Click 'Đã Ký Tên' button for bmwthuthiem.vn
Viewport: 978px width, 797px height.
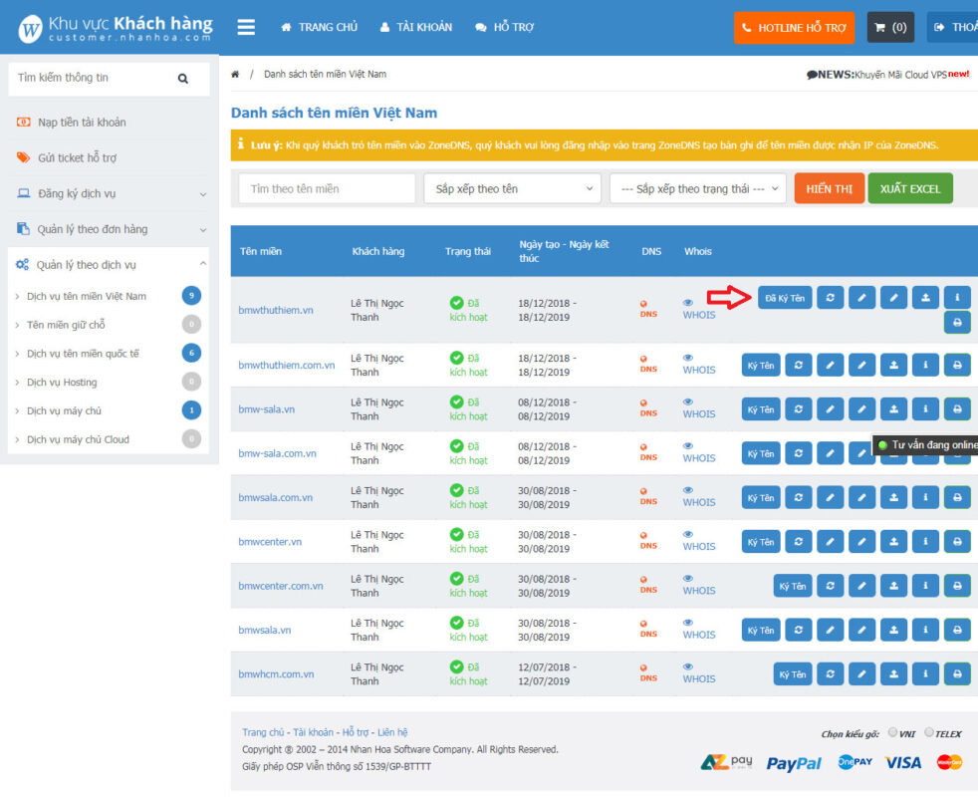(785, 297)
